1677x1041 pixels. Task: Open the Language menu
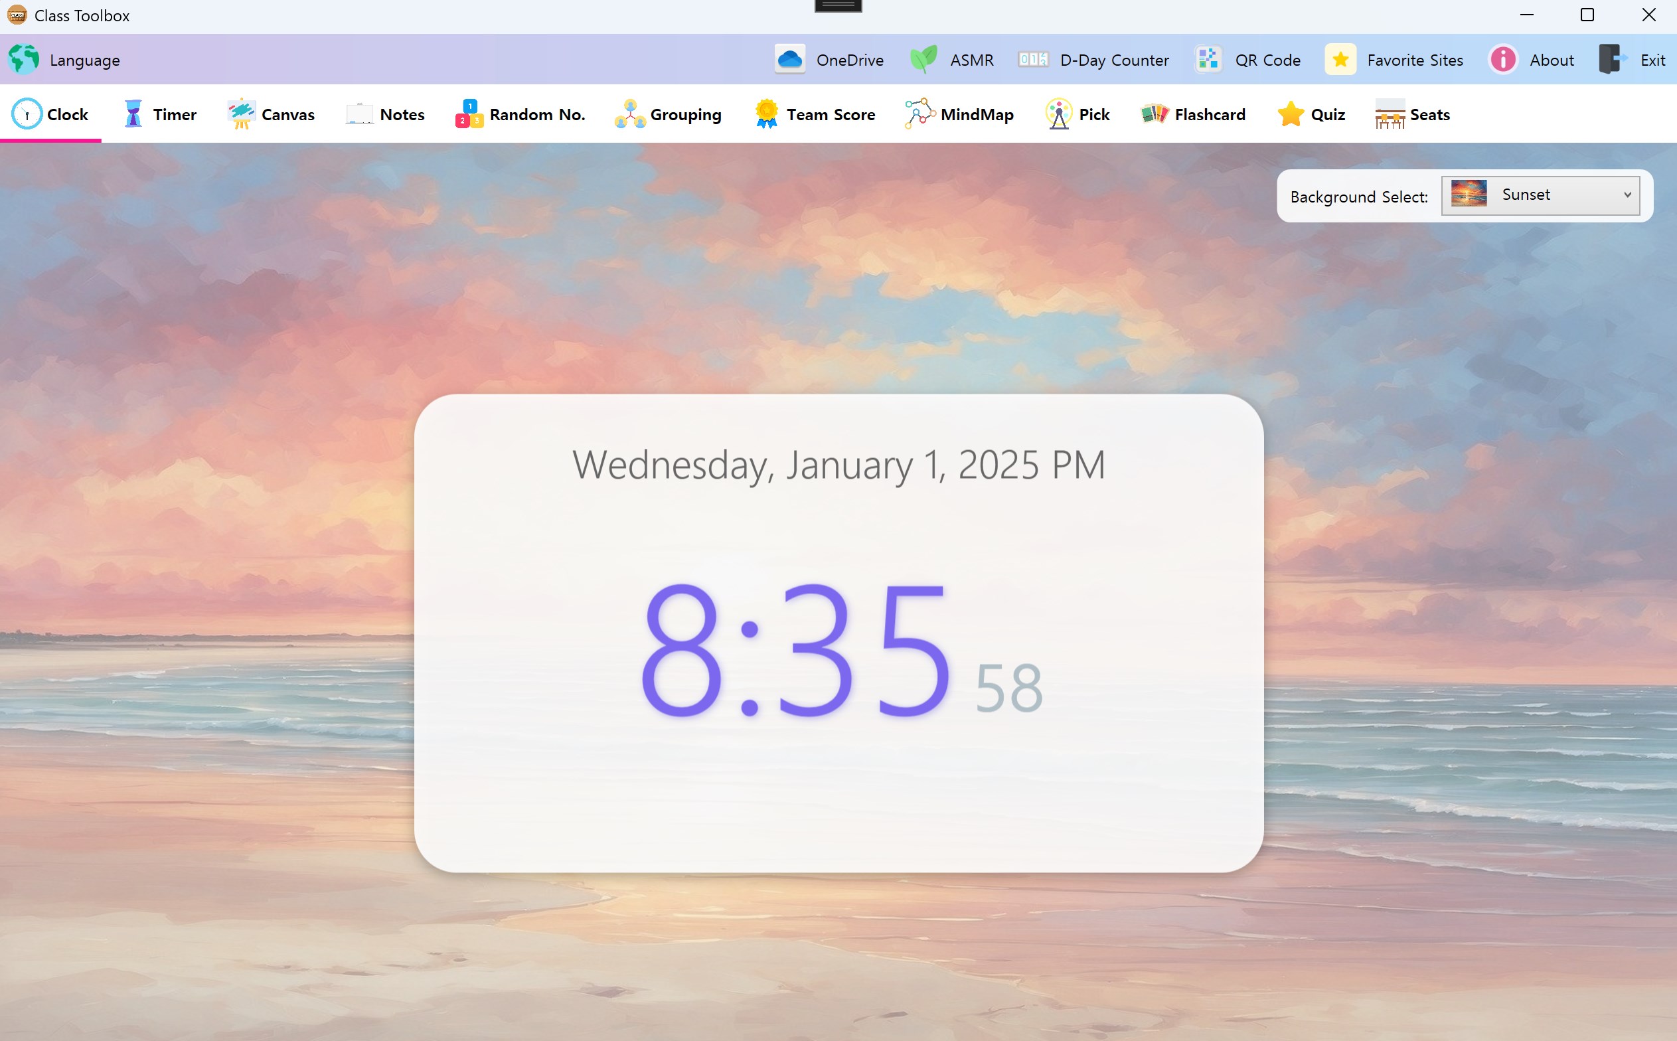coord(64,60)
